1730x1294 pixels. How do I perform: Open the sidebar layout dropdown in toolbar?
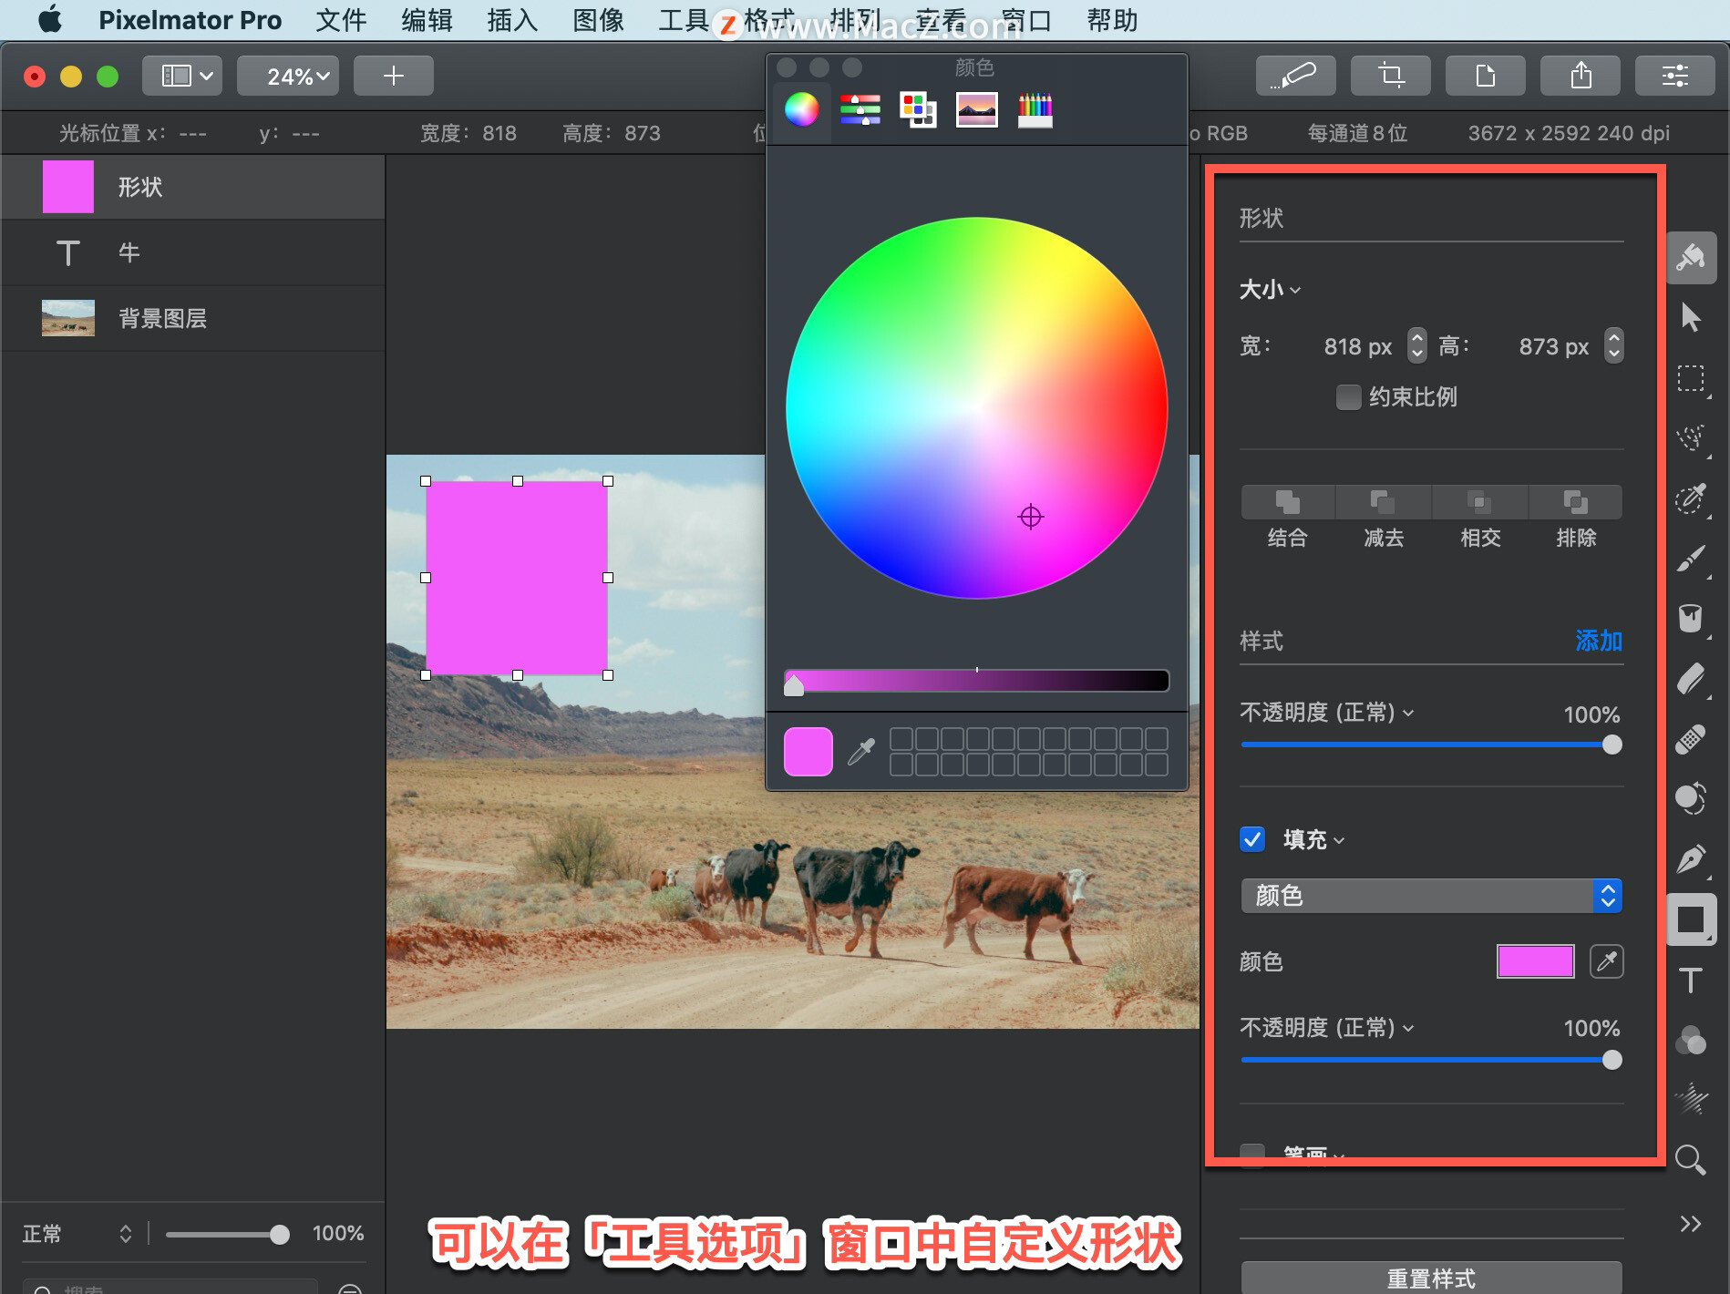pyautogui.click(x=181, y=76)
